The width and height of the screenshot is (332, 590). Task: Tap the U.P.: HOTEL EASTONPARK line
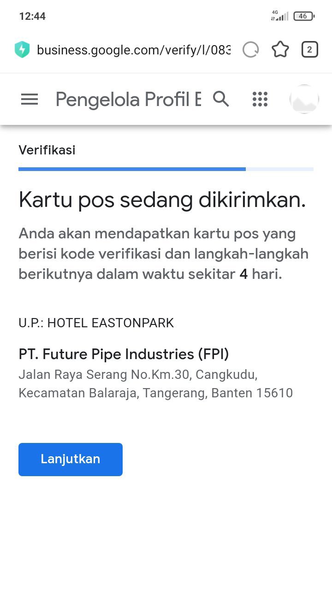(96, 323)
